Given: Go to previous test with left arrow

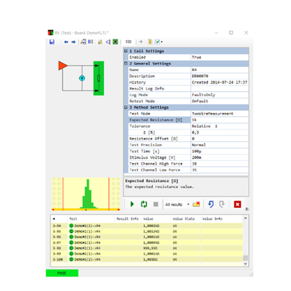Looking at the screenshot, I should pyautogui.click(x=66, y=42).
